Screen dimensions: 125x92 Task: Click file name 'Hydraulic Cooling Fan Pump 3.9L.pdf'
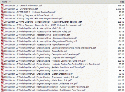pyautogui.click(x=45, y=61)
